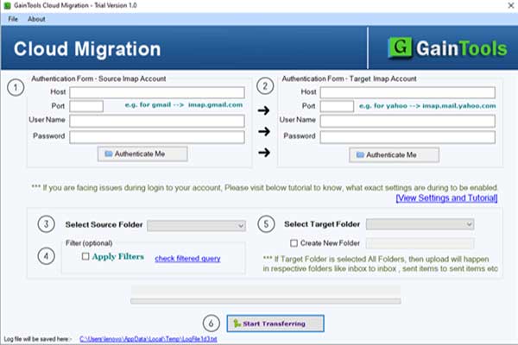Expand the Select Target Folder dropdown
This screenshot has height=345, width=518.
420,224
